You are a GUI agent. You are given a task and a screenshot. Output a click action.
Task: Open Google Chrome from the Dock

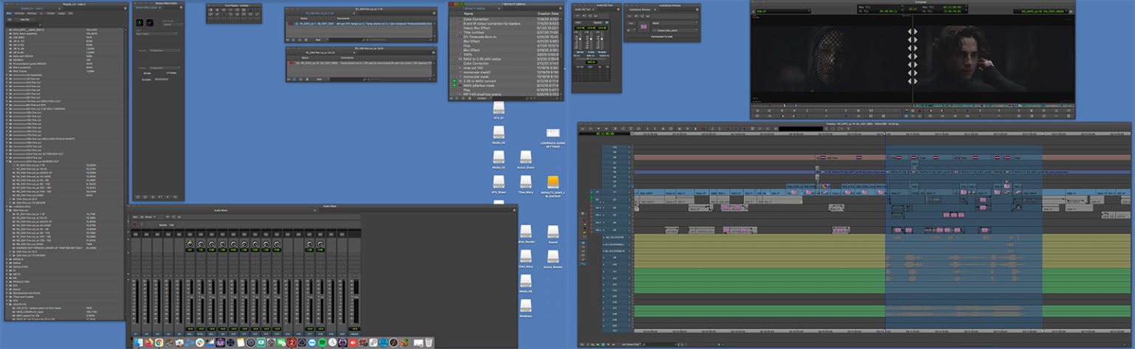click(159, 342)
